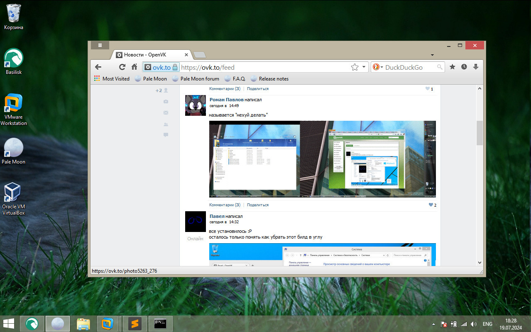Open browsing History clock icon
This screenshot has width=531, height=332.
click(x=464, y=67)
